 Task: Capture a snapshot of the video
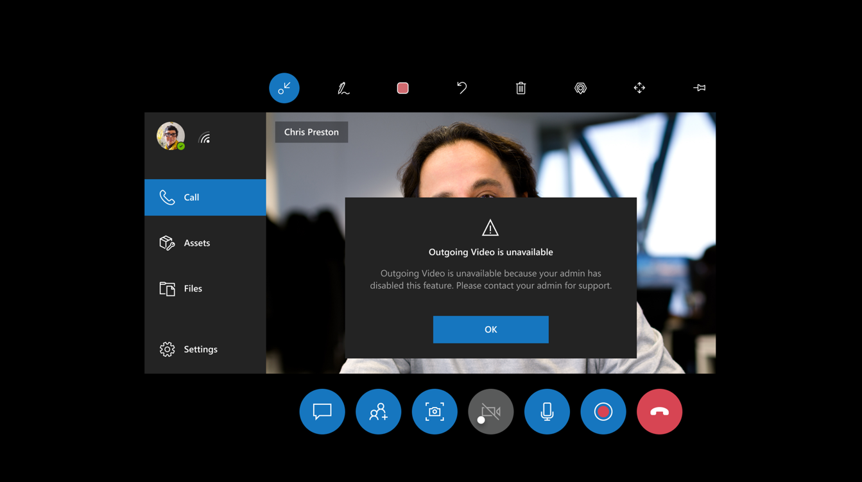coord(435,411)
